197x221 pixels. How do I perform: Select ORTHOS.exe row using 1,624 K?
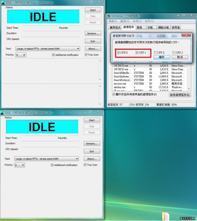point(150,66)
